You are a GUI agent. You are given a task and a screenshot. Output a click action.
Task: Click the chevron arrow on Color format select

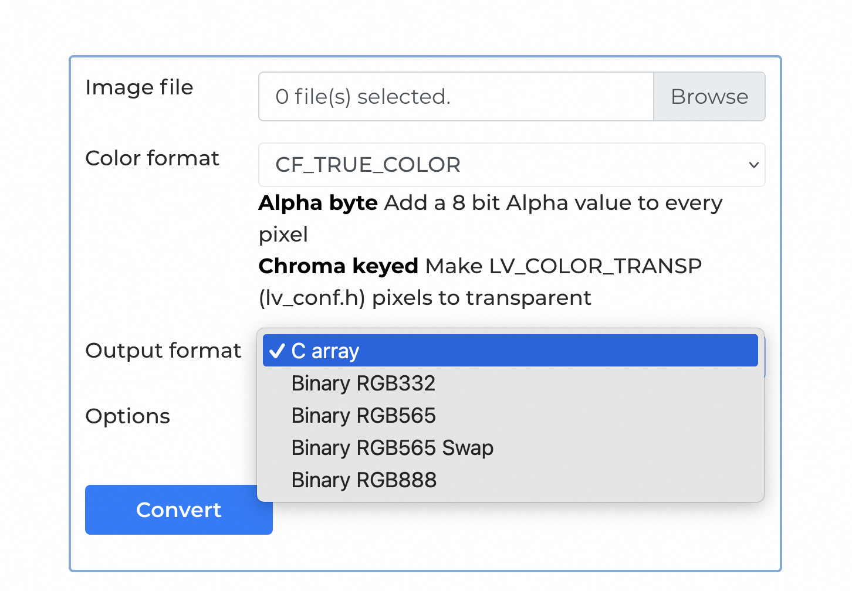[x=753, y=165]
